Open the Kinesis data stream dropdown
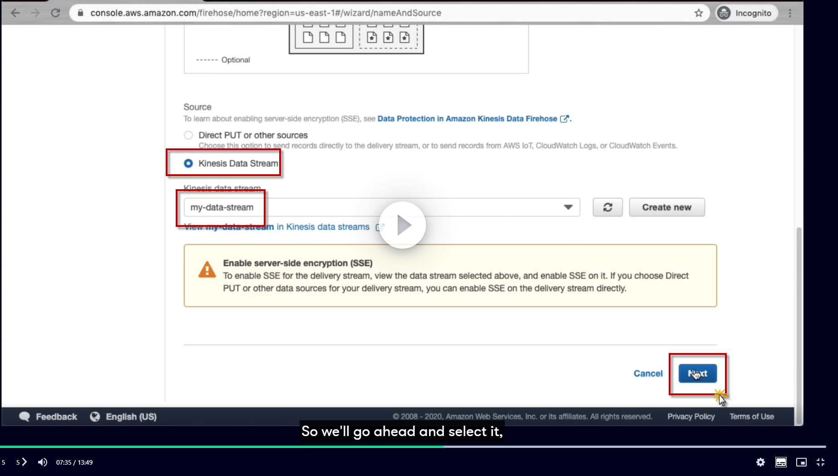Image resolution: width=838 pixels, height=476 pixels. [x=382, y=207]
